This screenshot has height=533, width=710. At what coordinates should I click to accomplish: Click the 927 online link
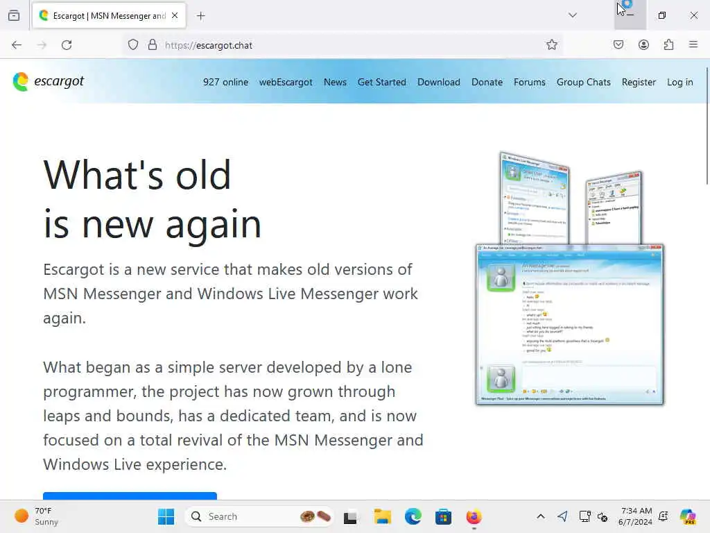coord(225,82)
